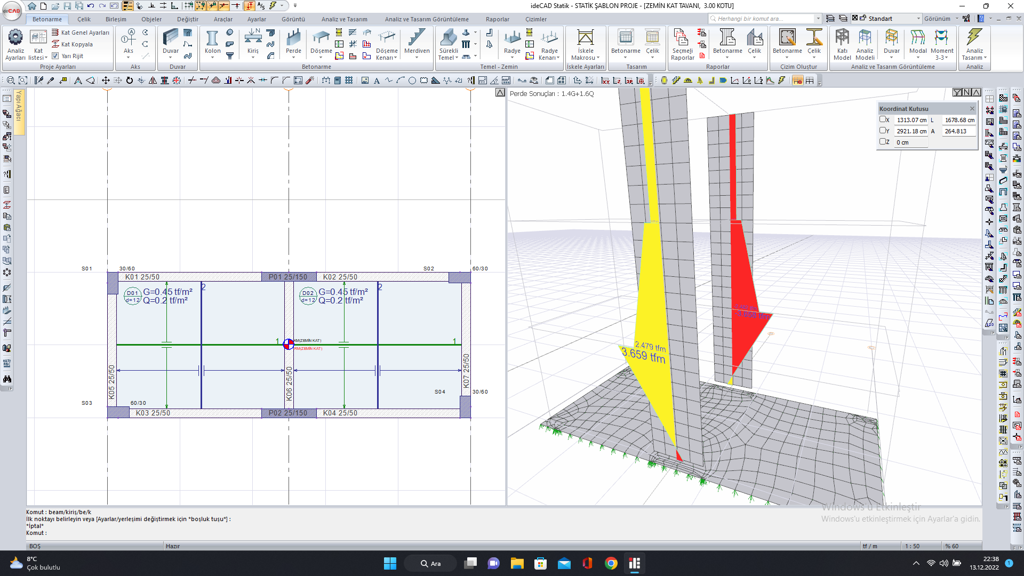1024x576 pixels.
Task: Select the Perde shear wall tool
Action: 293,44
